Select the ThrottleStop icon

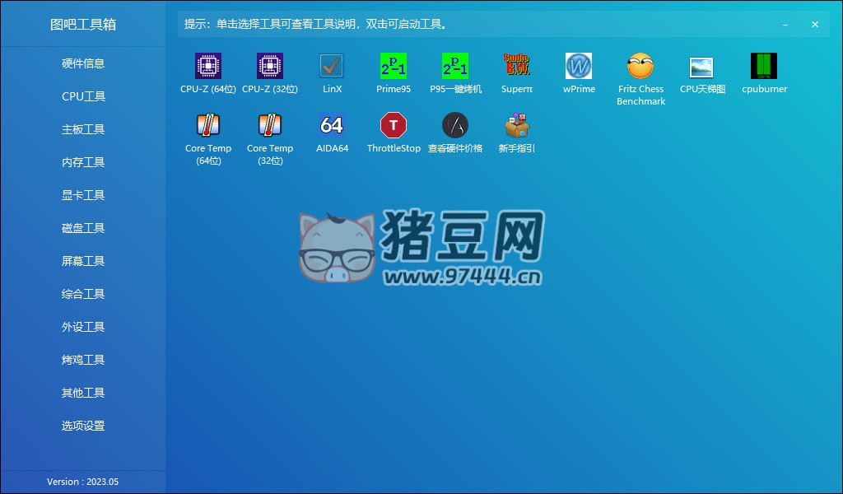[x=394, y=125]
